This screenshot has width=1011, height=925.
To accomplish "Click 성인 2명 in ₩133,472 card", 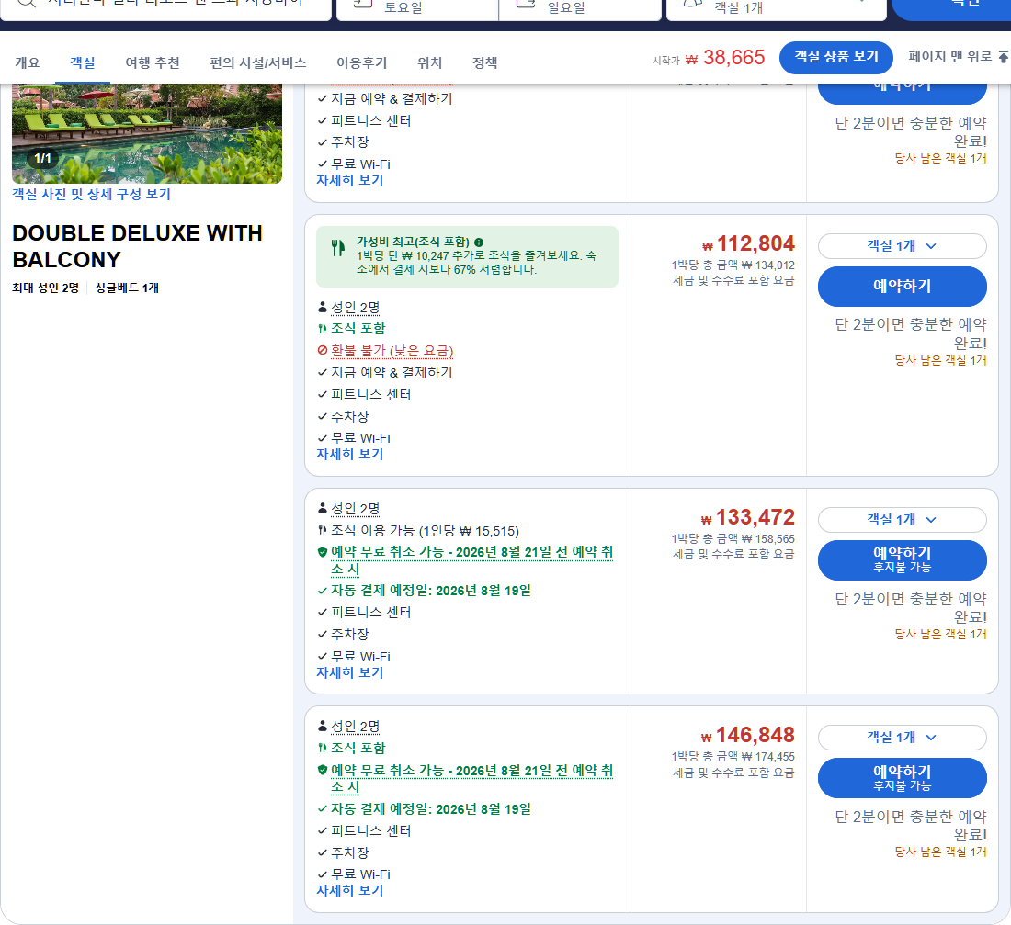I will pos(356,509).
